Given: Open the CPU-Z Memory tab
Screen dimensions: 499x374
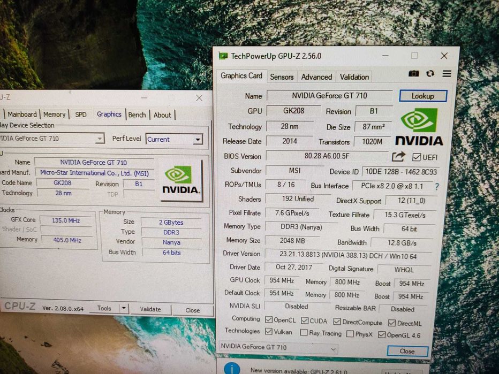Looking at the screenshot, I should [54, 115].
